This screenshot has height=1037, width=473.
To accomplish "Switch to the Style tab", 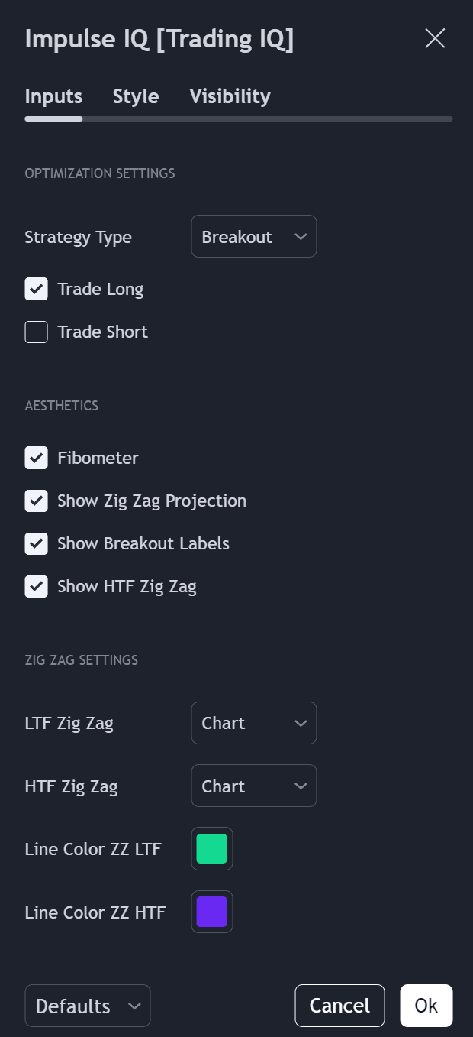I will pos(136,96).
